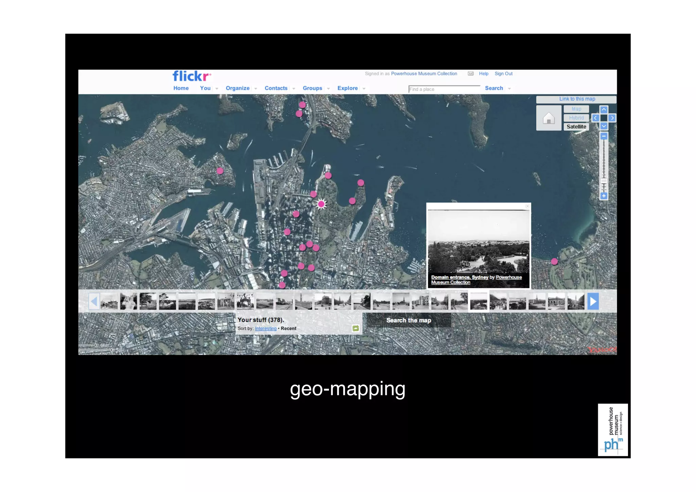Open the mail envelope icon
The image size is (696, 492).
[x=471, y=73]
